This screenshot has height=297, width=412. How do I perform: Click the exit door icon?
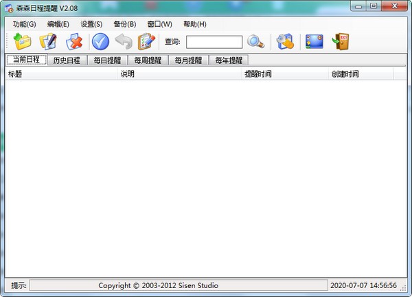pos(341,42)
